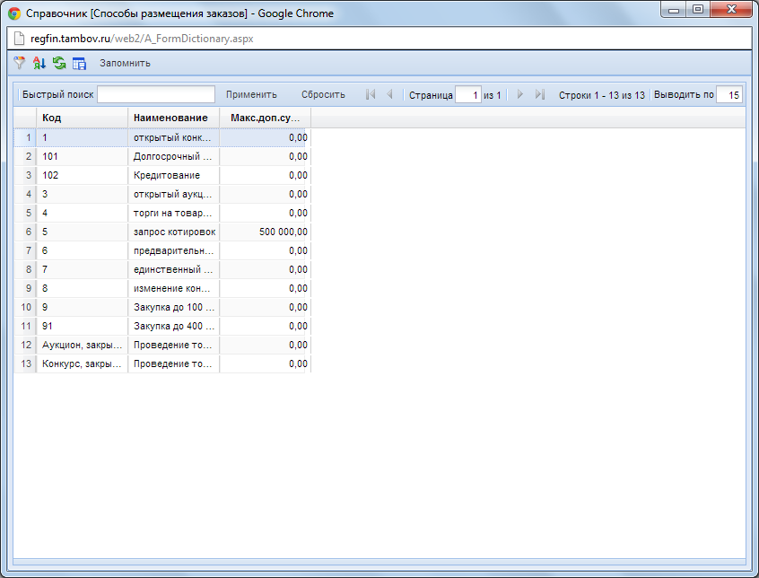This screenshot has width=759, height=578.
Task: Select the Кредитование row
Action: (167, 175)
